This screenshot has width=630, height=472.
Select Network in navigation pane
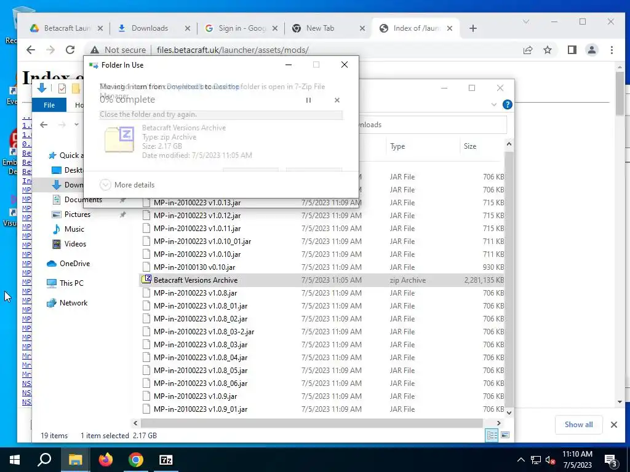73,303
